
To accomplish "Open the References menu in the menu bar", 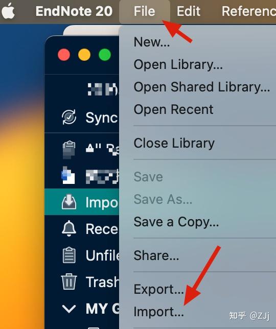I will click(x=249, y=11).
